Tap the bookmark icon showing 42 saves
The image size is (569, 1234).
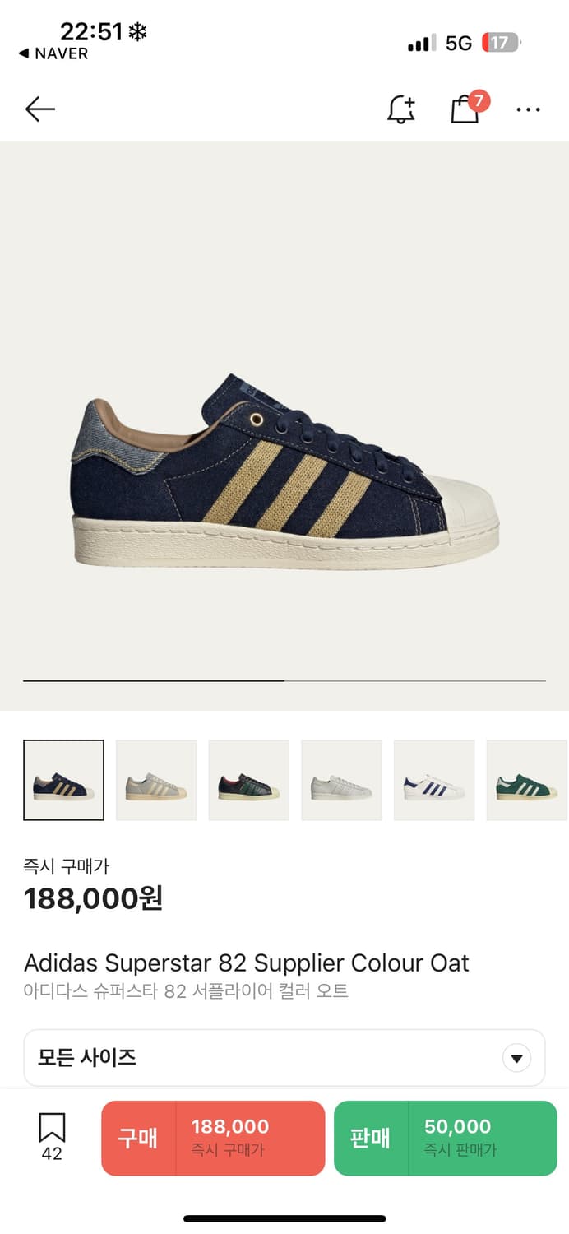52,1138
